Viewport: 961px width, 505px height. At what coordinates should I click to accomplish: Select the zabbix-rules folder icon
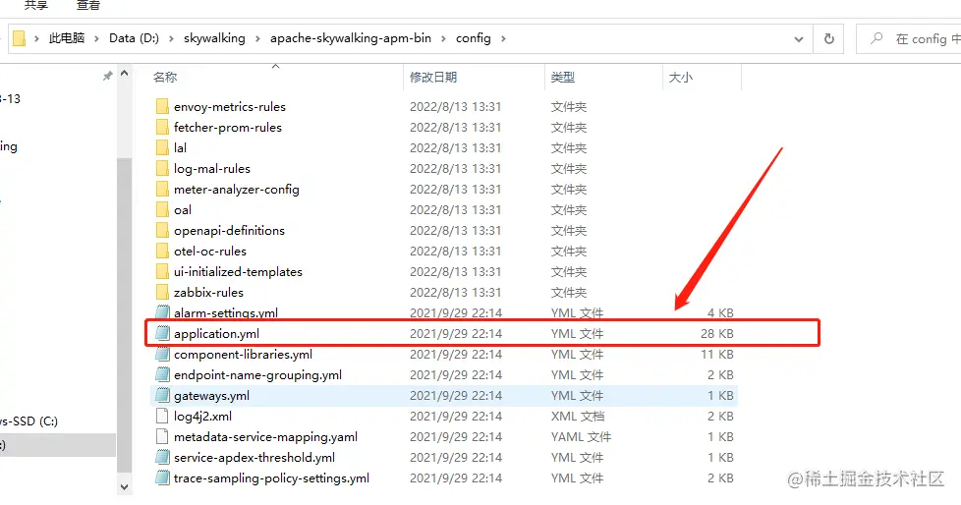(x=162, y=293)
